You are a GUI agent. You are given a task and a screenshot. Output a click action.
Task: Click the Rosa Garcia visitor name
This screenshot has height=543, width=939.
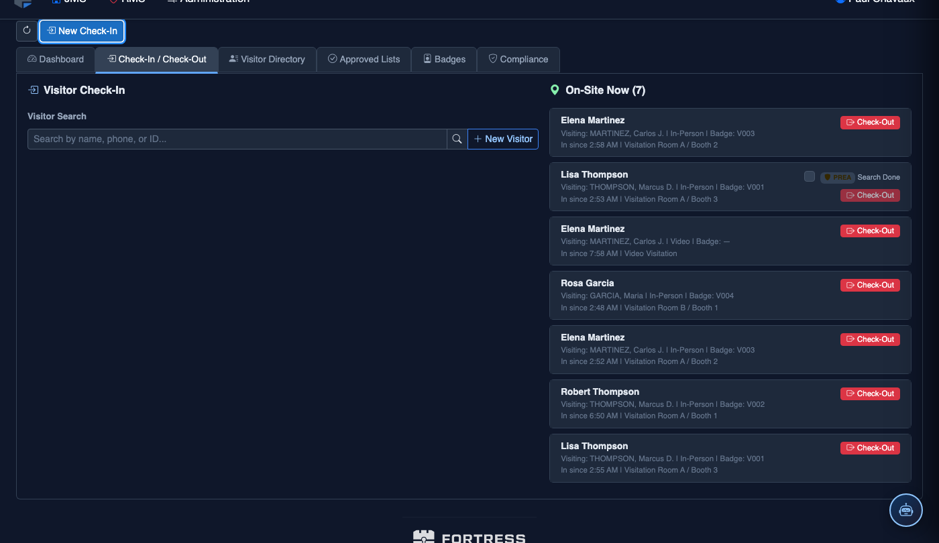pyautogui.click(x=588, y=283)
